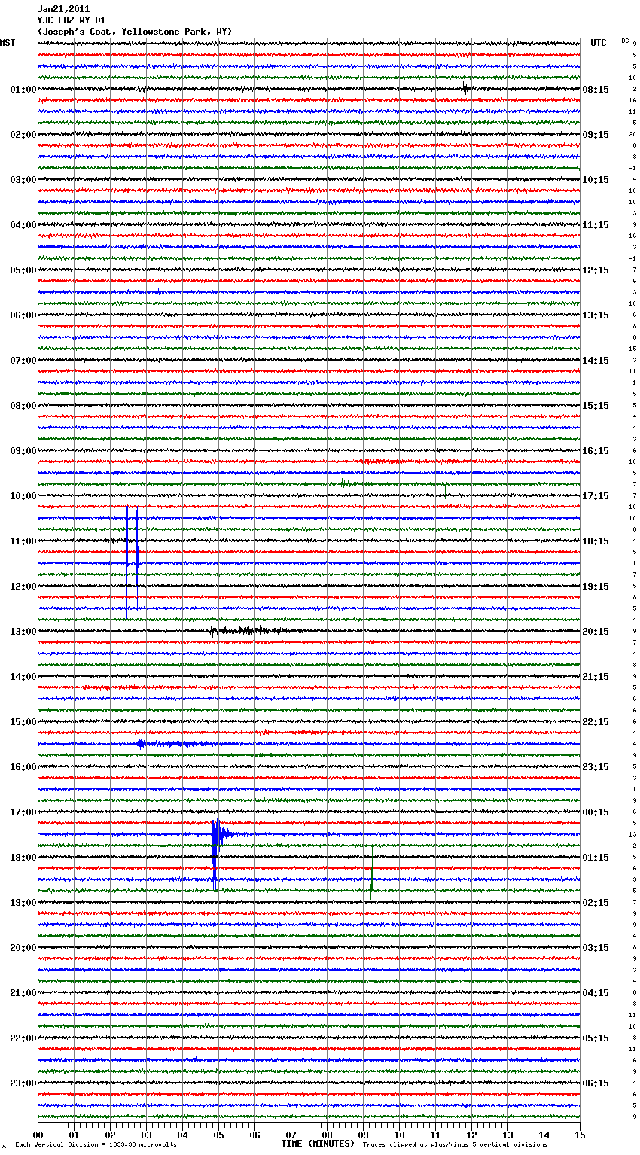
Task: Click the 03:15 UTC time label
Action: pos(596,948)
